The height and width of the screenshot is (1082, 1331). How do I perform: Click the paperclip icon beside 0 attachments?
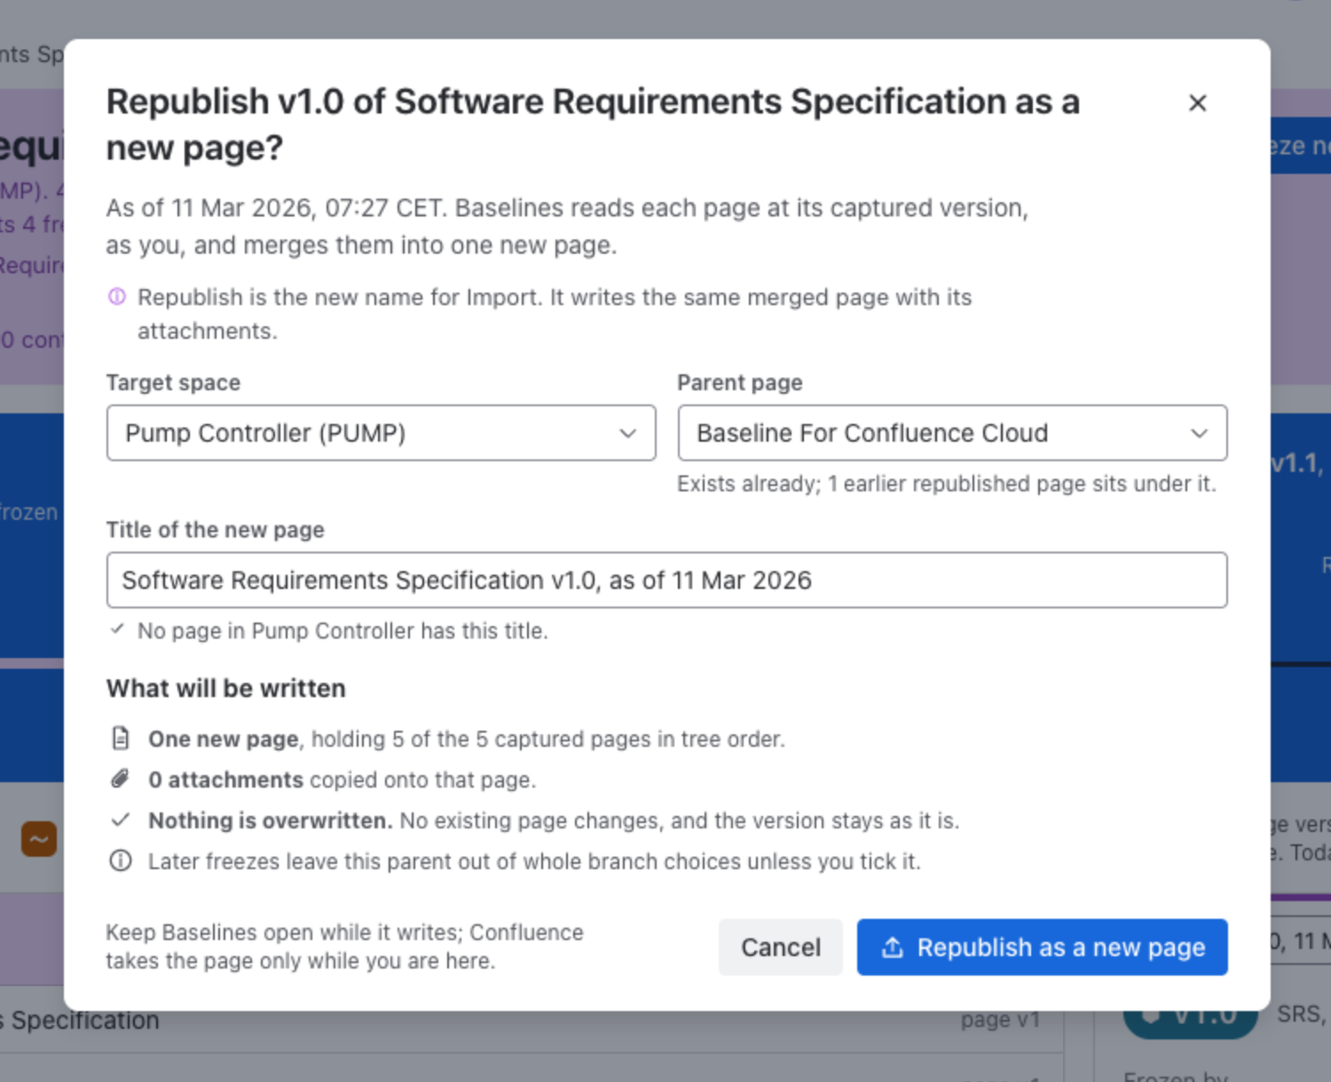pyautogui.click(x=121, y=779)
